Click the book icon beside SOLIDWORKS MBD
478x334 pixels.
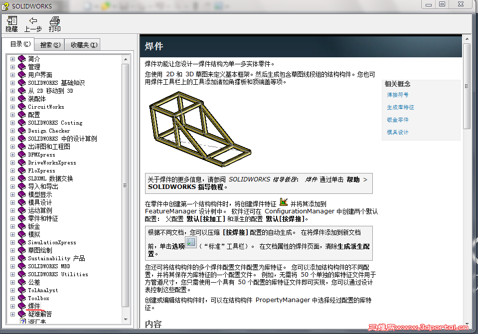click(x=22, y=266)
